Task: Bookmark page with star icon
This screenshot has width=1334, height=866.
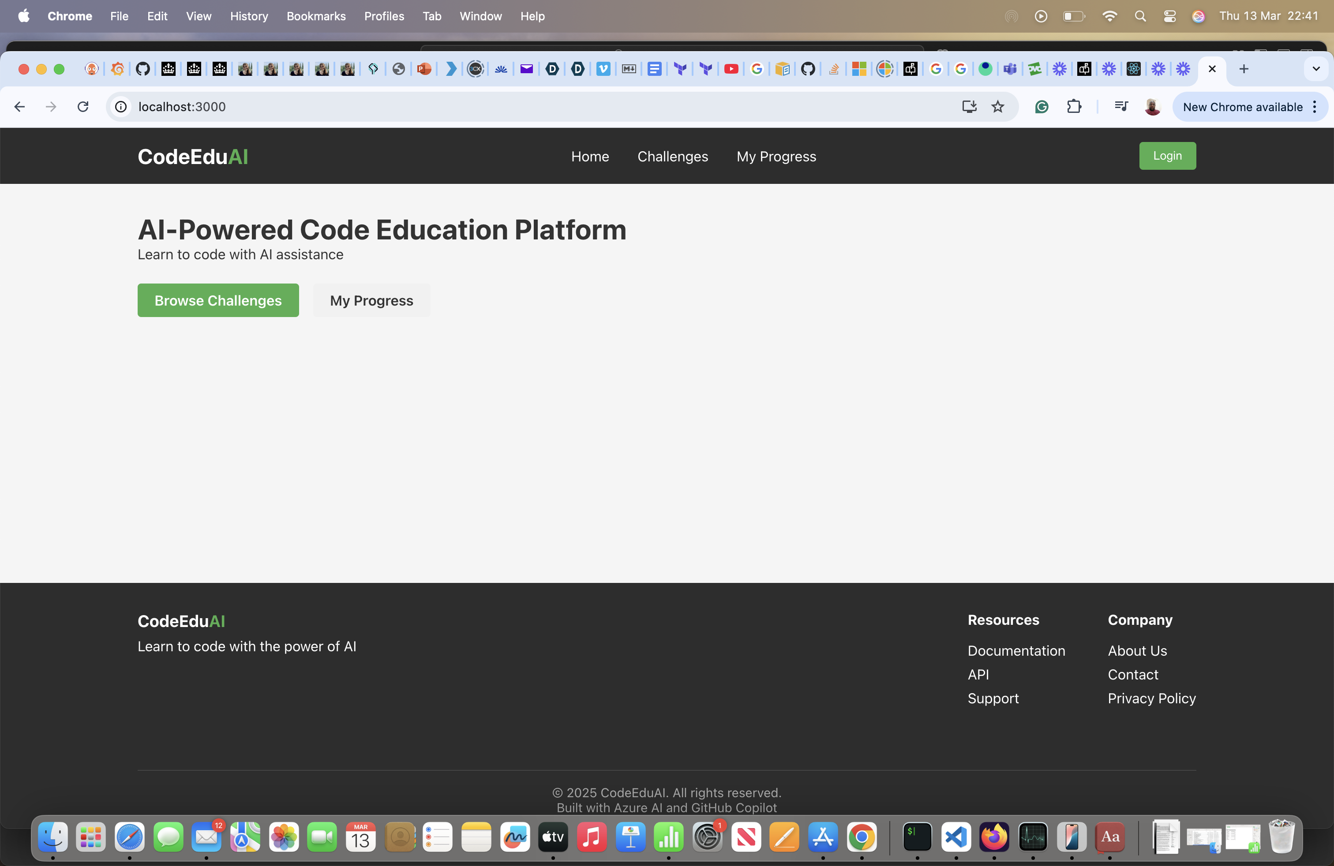Action: click(998, 106)
